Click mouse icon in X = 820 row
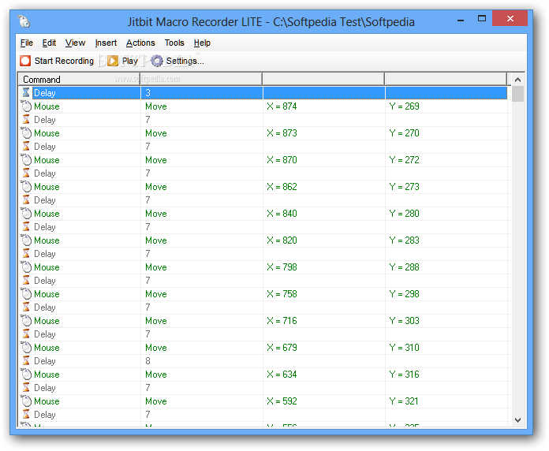The width and height of the screenshot is (549, 451). [26, 240]
